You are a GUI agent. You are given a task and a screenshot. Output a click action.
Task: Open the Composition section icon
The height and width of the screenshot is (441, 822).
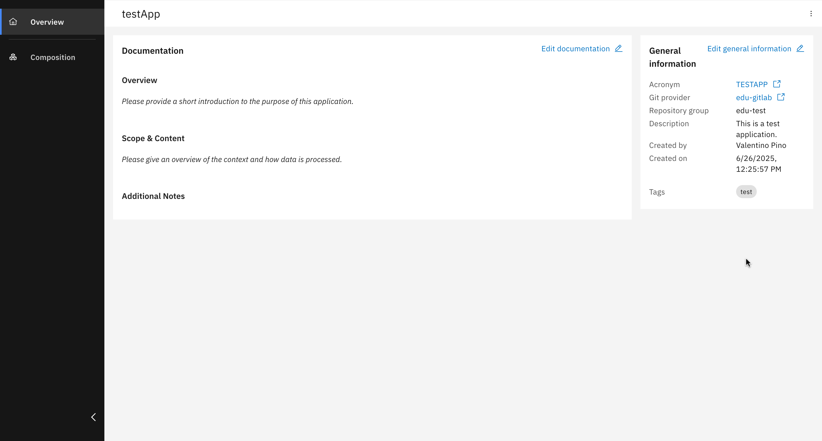pyautogui.click(x=13, y=57)
